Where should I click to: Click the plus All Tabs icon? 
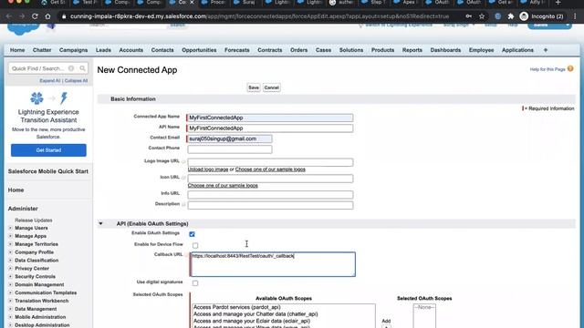(x=546, y=50)
